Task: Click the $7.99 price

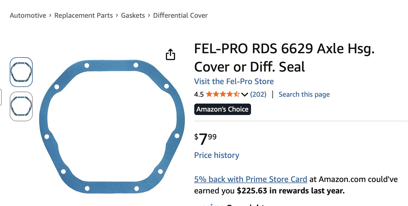Action: (x=206, y=139)
